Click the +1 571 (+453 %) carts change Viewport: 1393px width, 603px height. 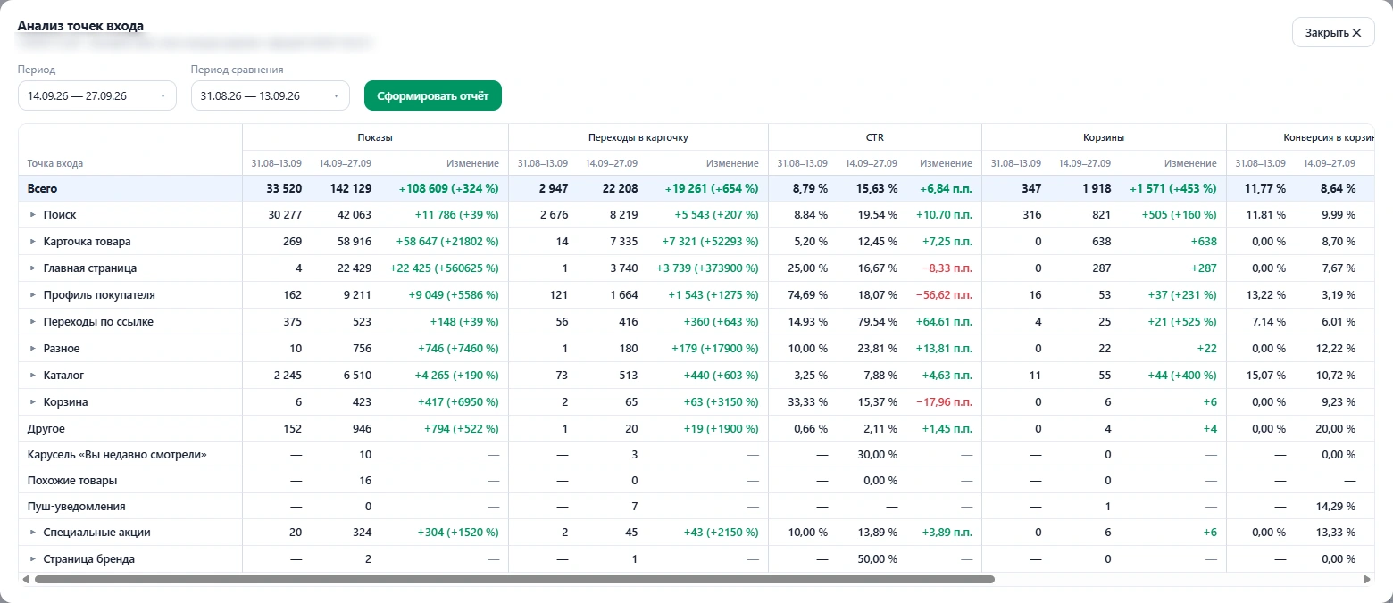click(x=1172, y=189)
